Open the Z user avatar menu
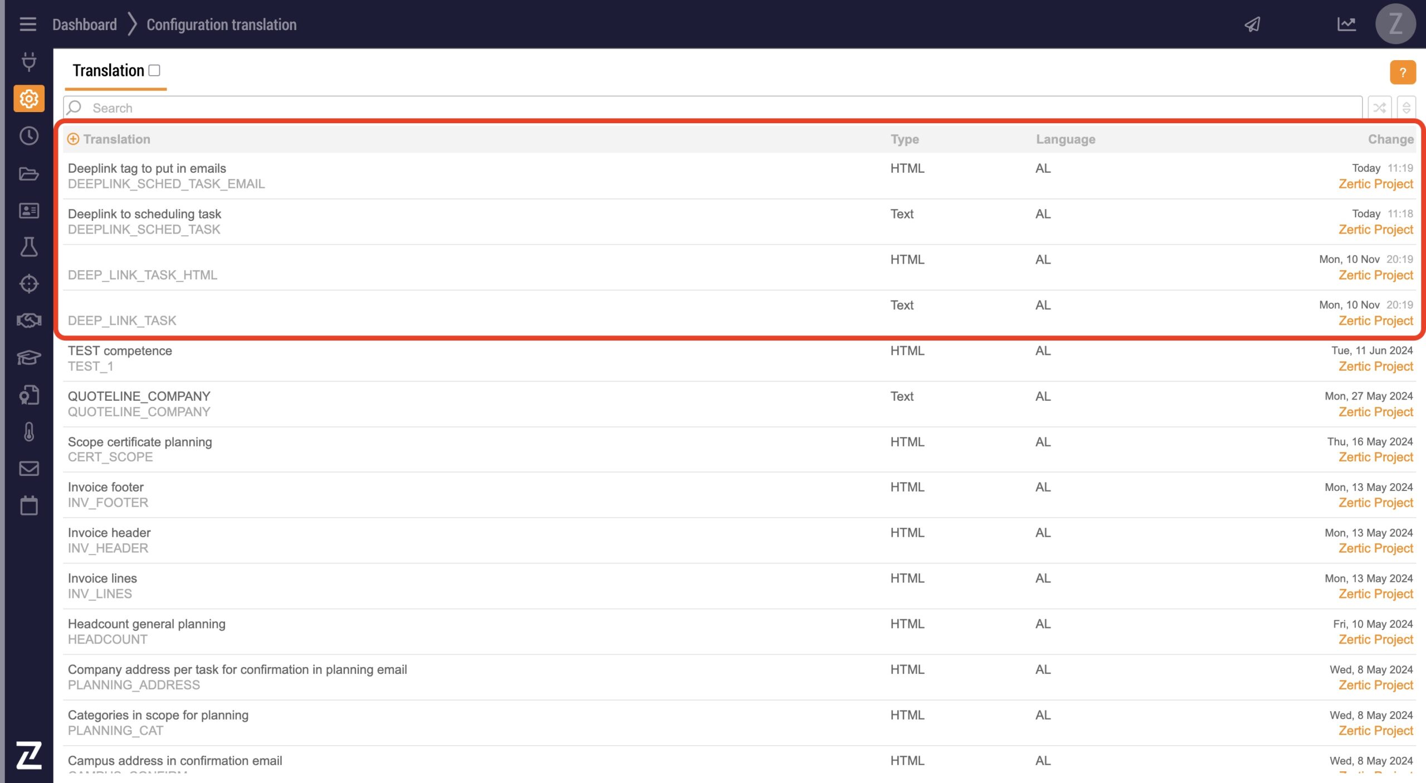1426x783 pixels. (x=1395, y=24)
